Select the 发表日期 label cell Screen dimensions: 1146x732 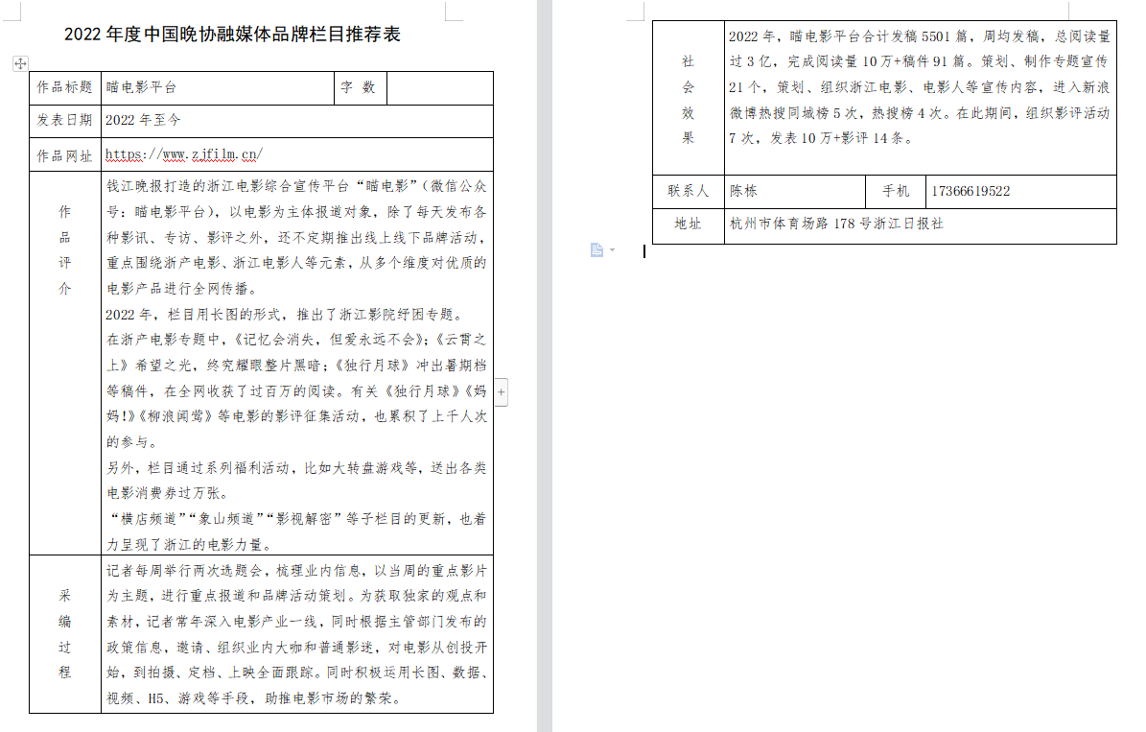65,121
